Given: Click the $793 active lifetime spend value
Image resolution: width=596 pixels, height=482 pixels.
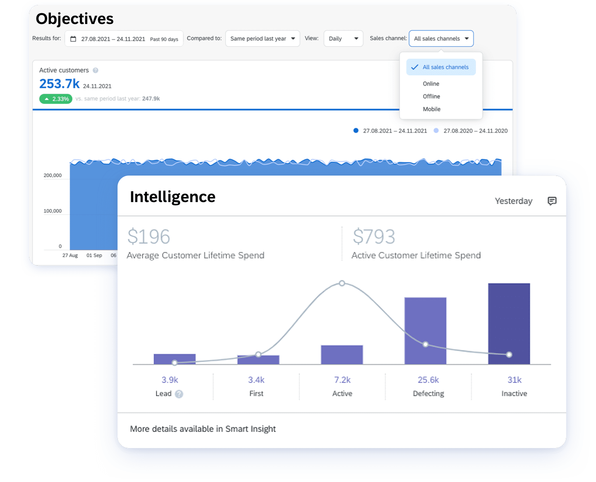Looking at the screenshot, I should coord(374,237).
